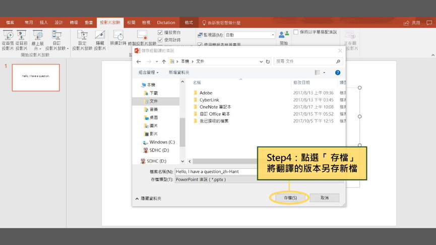Open the 檔案 tab
Image resolution: width=436 pixels, height=245 pixels.
[10, 23]
